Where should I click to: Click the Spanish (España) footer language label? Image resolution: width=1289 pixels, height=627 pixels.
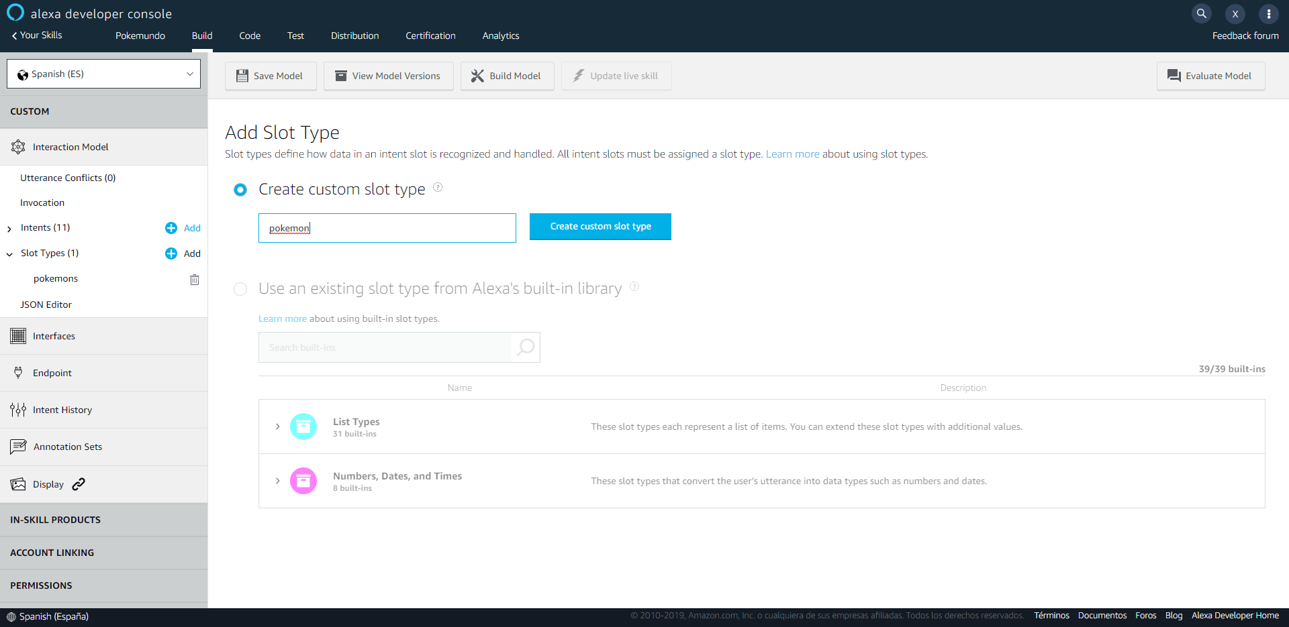[54, 617]
